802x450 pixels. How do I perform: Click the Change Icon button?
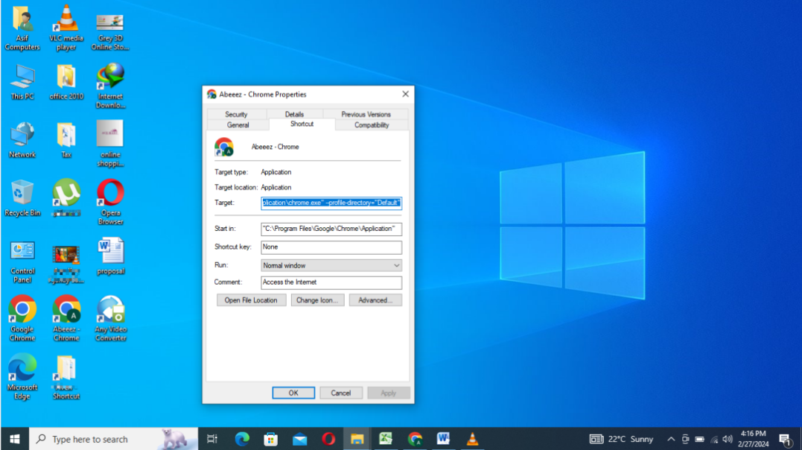click(317, 300)
